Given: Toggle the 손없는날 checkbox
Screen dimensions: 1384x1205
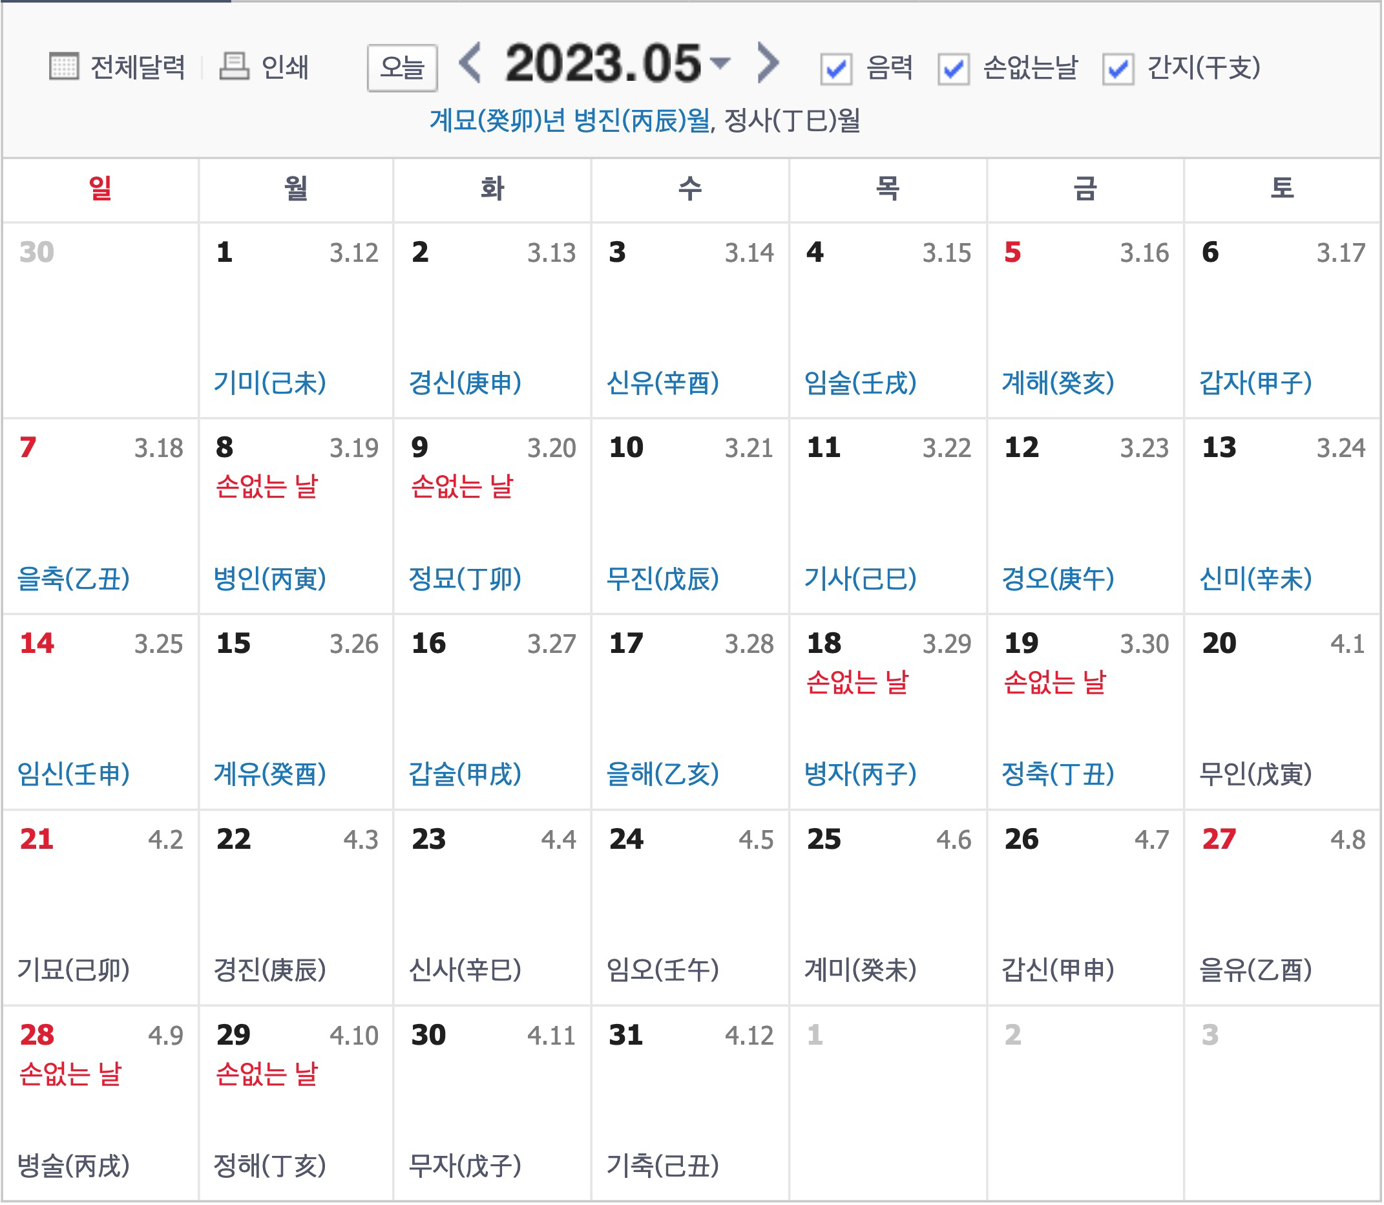Looking at the screenshot, I should [x=954, y=69].
